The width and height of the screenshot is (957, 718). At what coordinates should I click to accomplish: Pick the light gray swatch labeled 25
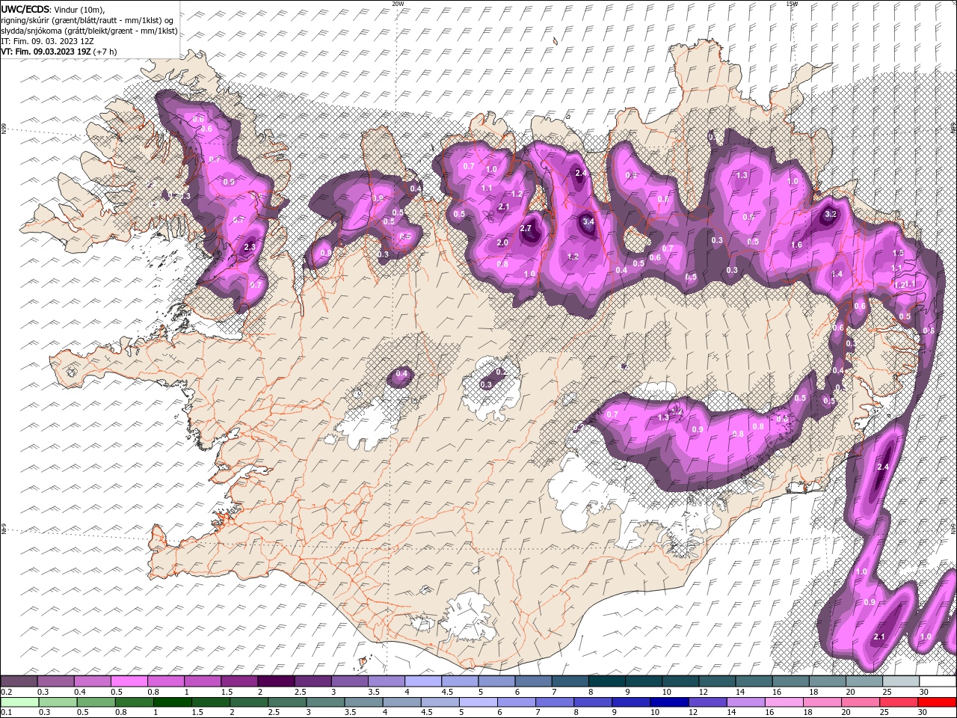[x=900, y=681]
